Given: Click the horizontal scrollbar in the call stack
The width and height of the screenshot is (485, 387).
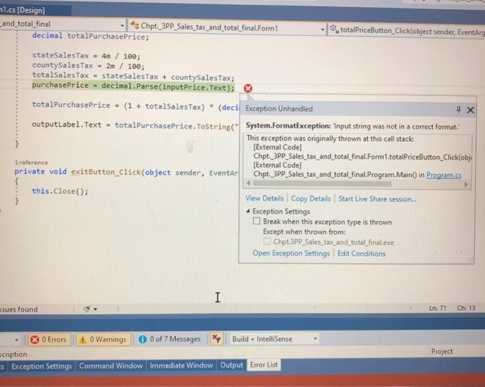Looking at the screenshot, I should tap(322, 183).
